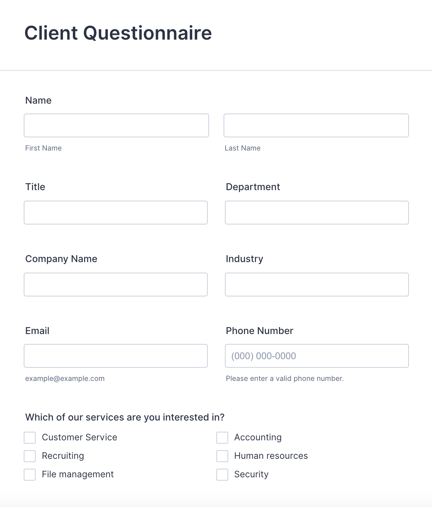
Task: Click the First Name input field
Action: point(116,125)
